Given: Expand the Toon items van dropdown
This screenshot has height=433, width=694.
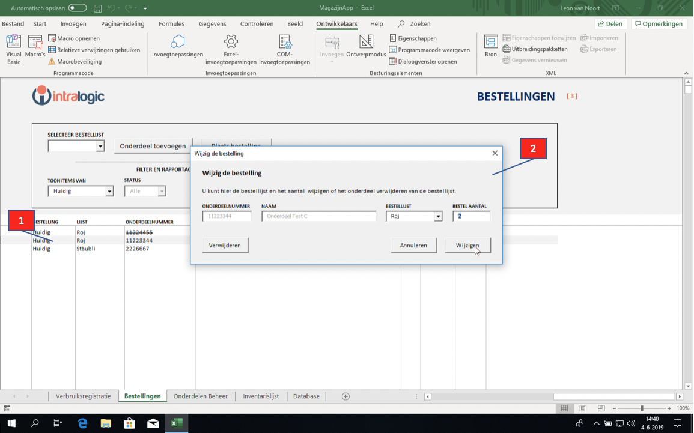Looking at the screenshot, I should (x=109, y=191).
